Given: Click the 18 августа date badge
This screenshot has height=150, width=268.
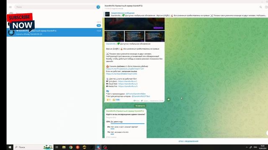Looking at the screenshot, I should click(140, 106).
